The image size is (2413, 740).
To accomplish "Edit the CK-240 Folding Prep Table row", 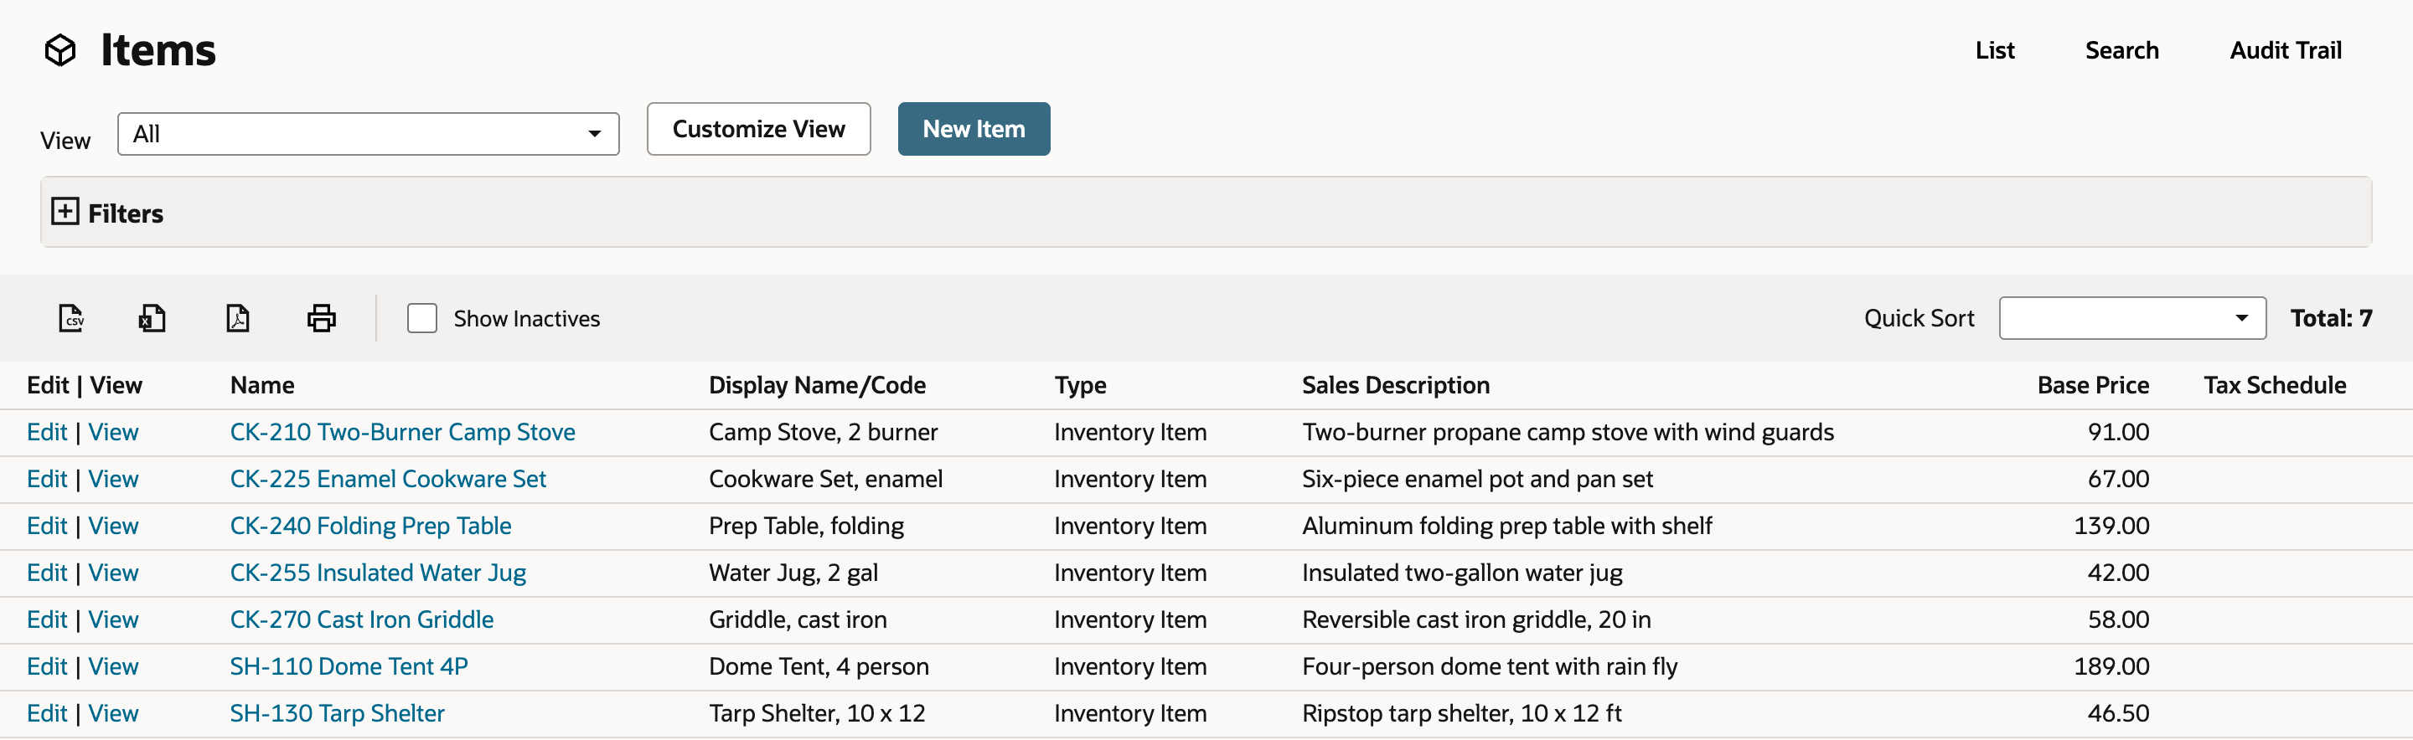I will [47, 526].
